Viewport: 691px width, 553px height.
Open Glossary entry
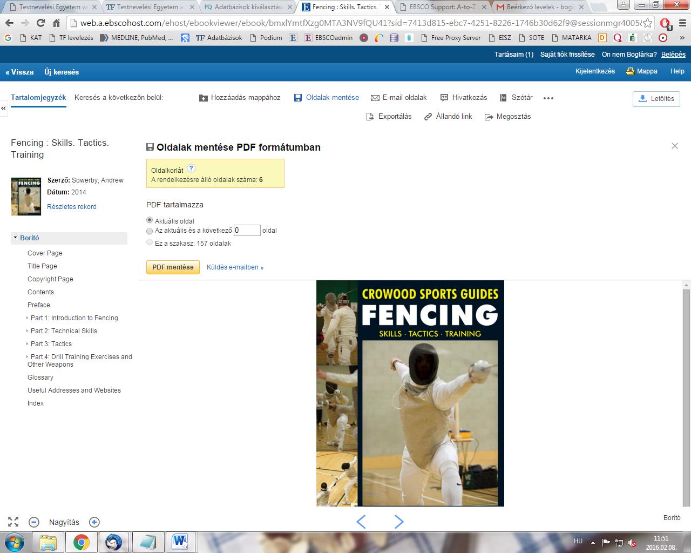[x=40, y=377]
